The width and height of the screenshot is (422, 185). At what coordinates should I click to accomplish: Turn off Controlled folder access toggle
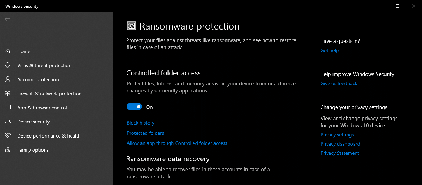pyautogui.click(x=134, y=107)
